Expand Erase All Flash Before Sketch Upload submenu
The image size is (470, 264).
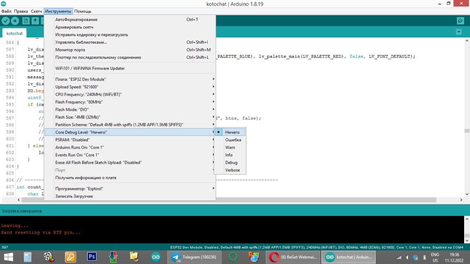(130, 162)
